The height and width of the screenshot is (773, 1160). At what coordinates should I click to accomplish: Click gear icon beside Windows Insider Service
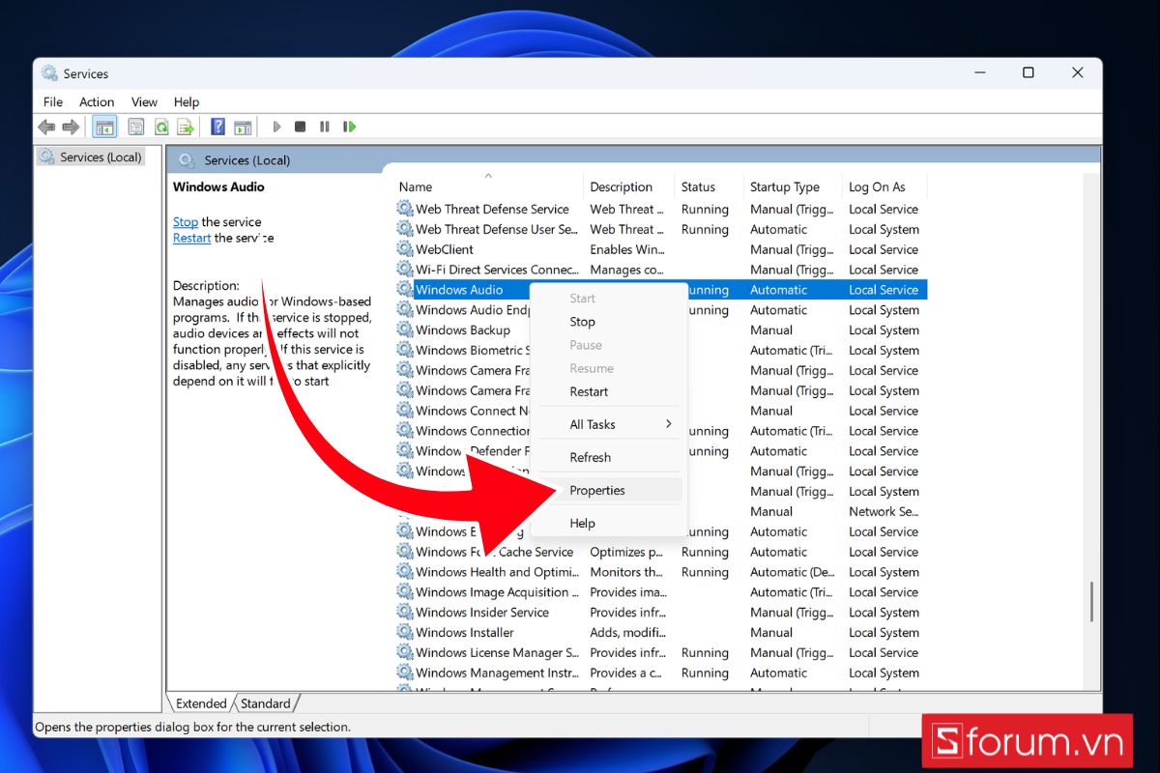[405, 612]
